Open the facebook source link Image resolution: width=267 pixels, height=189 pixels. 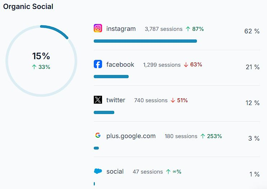[120, 65]
